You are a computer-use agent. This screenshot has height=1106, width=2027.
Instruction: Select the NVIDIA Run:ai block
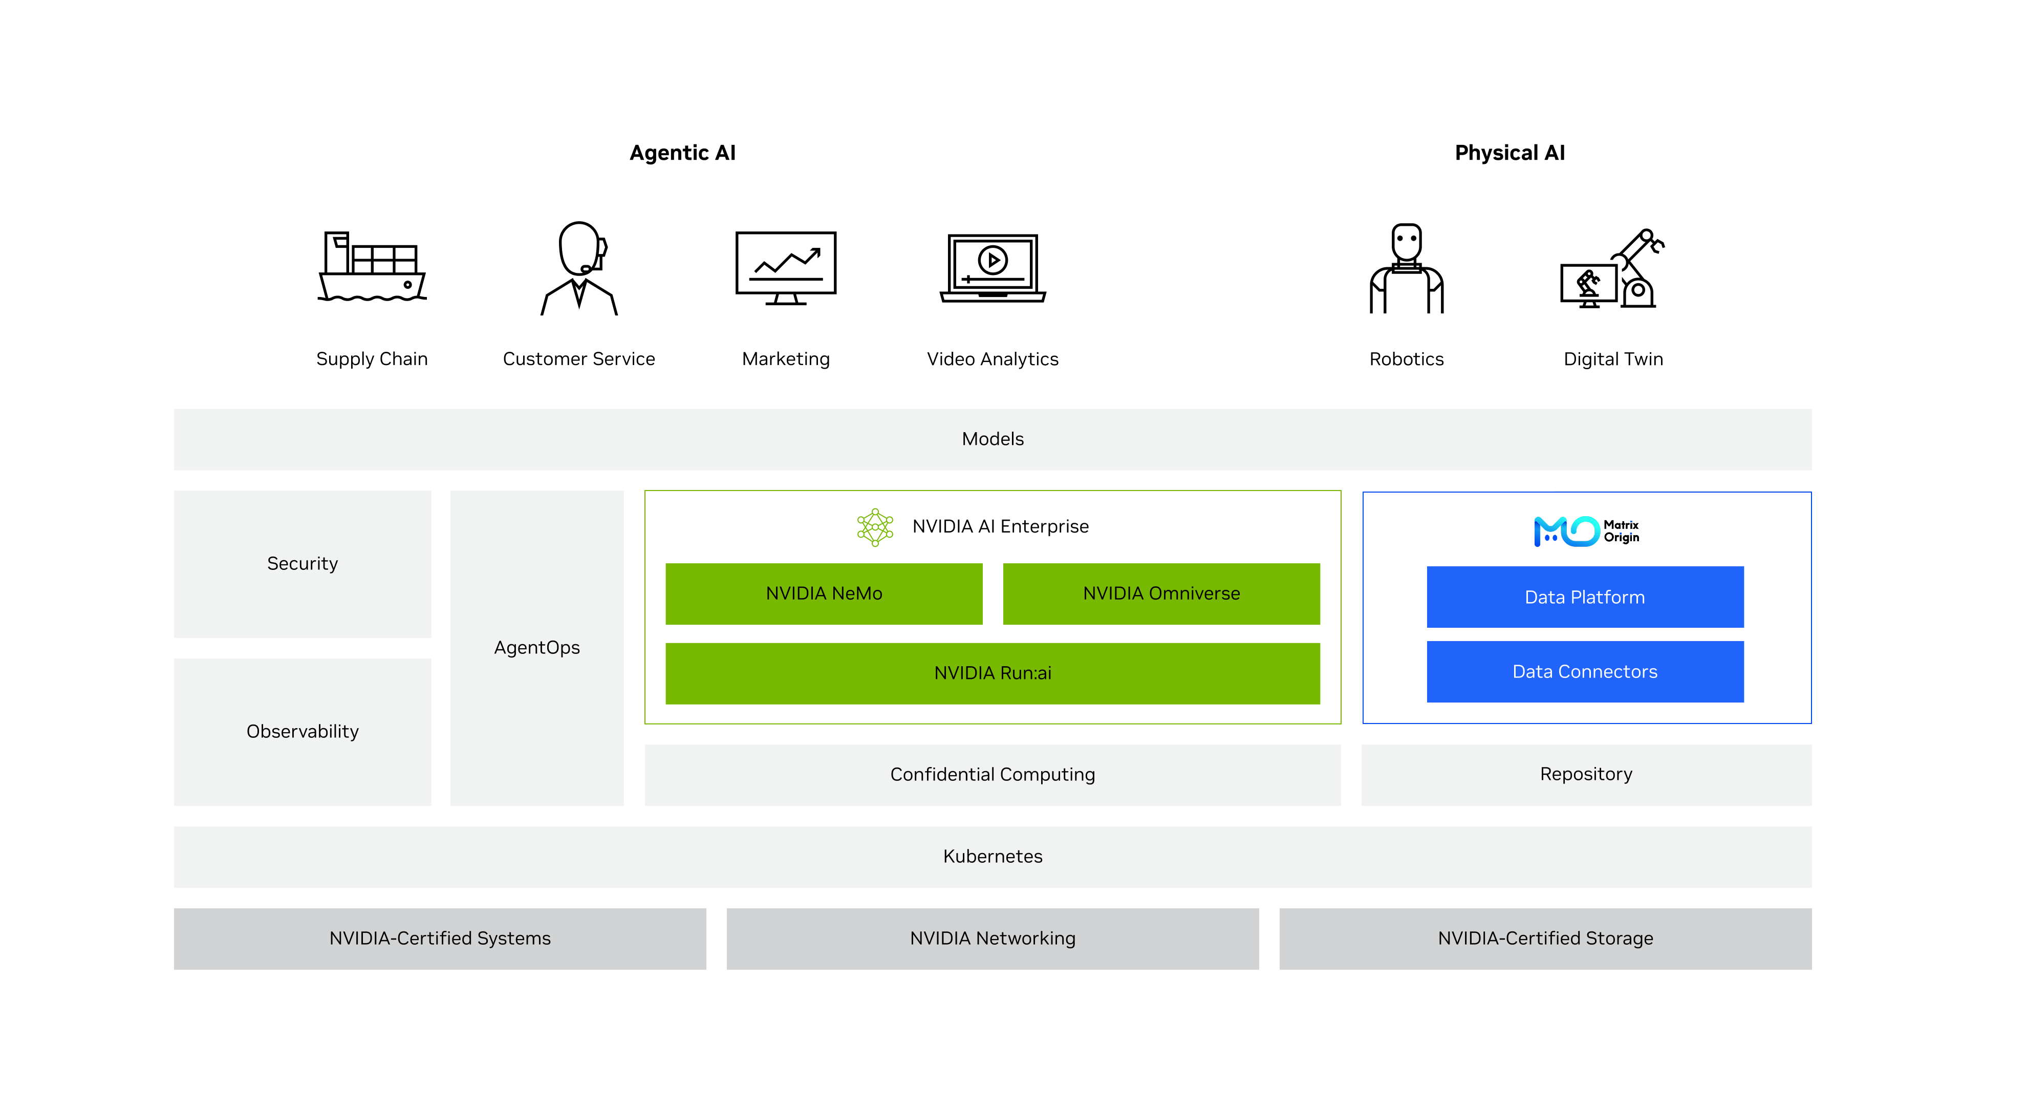click(x=993, y=674)
